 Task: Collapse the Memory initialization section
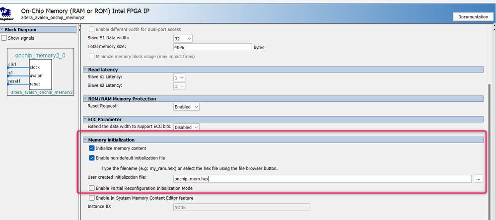click(283, 140)
